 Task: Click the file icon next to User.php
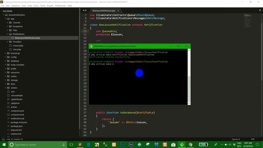(10, 49)
